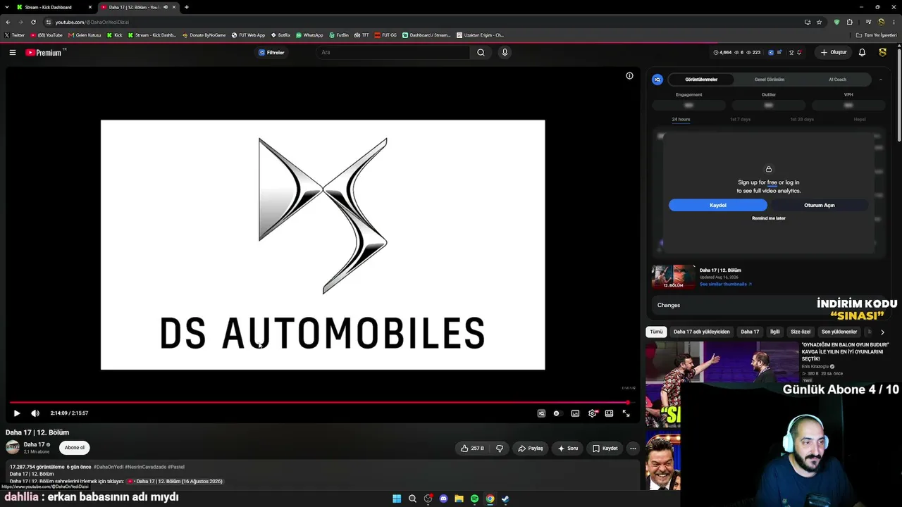Image resolution: width=902 pixels, height=507 pixels.
Task: Open the Daha 17 channel avatar
Action: (13, 447)
